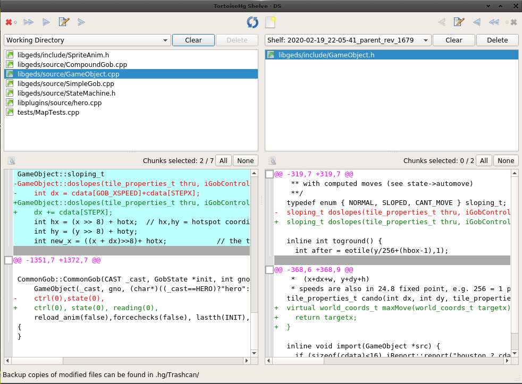Click 'Chunks selected: 0 / 2' label
Screen dimensions: 522x384
coord(439,161)
